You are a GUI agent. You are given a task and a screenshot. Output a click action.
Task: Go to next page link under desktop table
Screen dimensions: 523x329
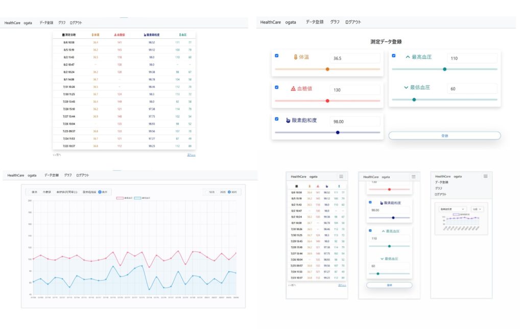[191, 154]
